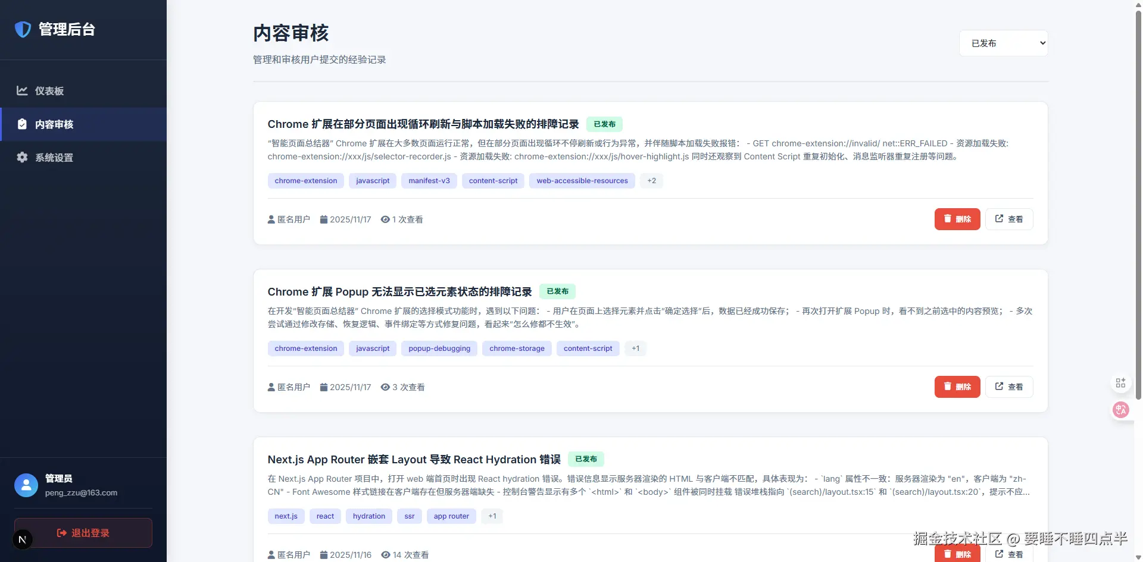Open the Next.js App Router Hydration title

point(414,459)
